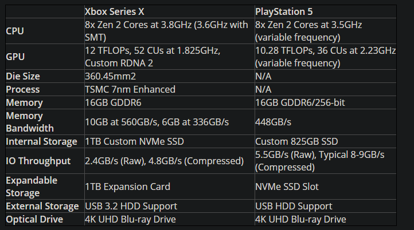
Task: Click the 448GB/s bandwidth cell
Action: click(x=274, y=122)
